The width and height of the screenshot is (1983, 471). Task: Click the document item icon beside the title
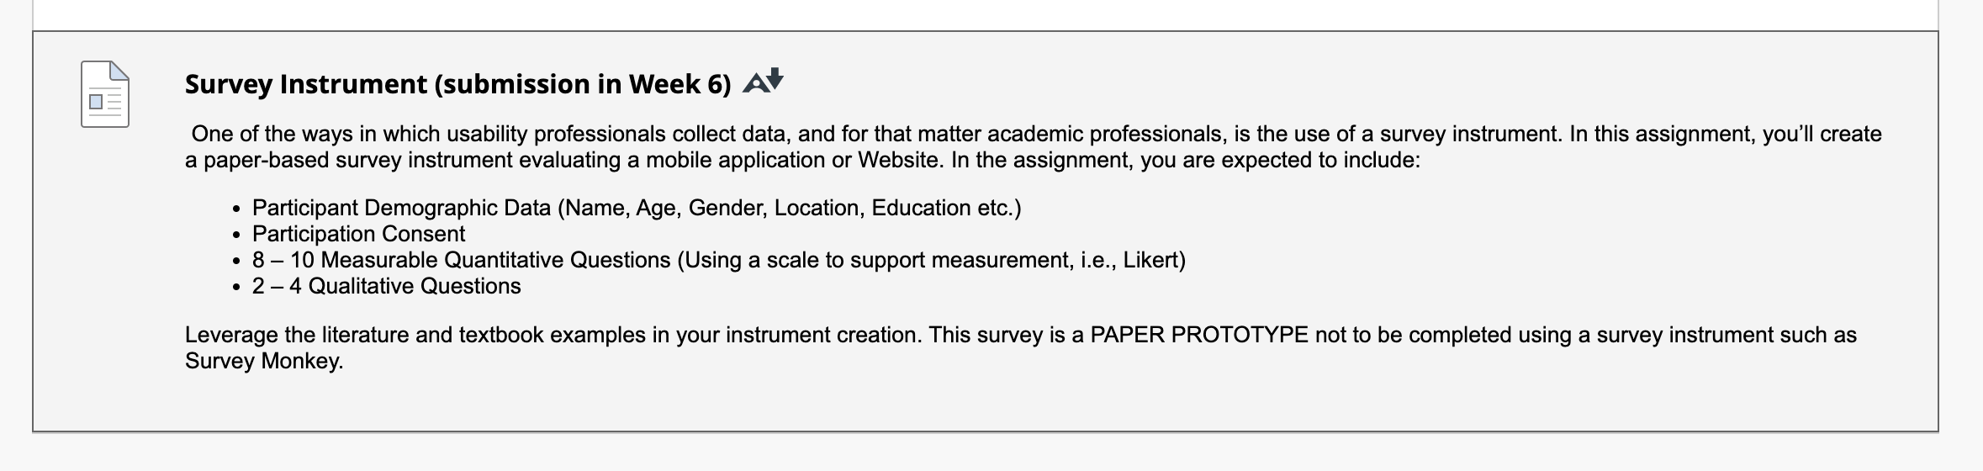tap(105, 94)
